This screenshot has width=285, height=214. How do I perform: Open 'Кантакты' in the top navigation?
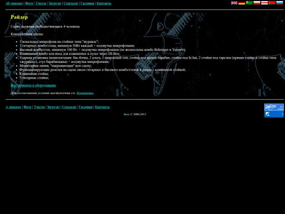coord(104,4)
